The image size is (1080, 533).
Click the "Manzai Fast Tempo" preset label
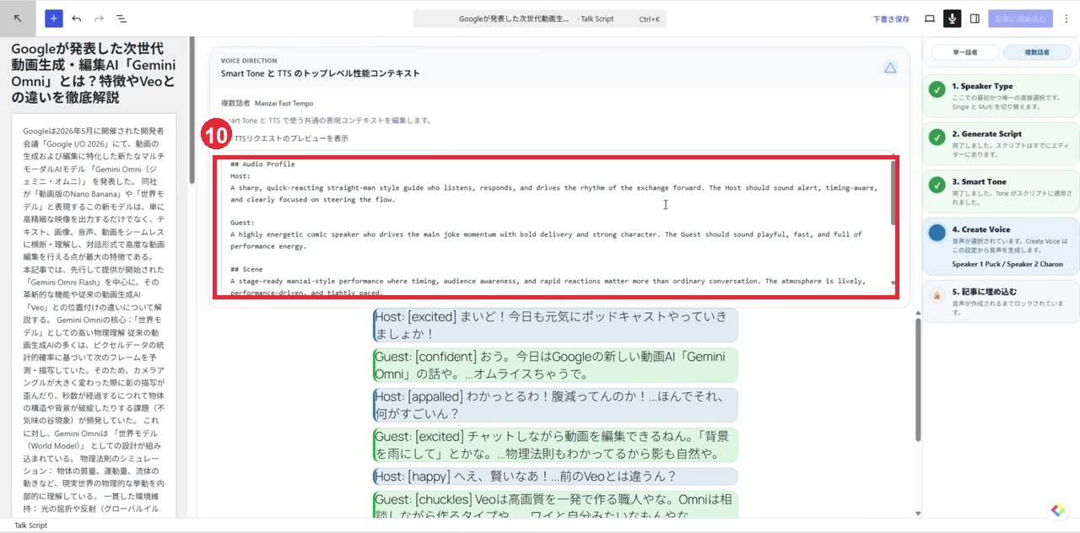(283, 103)
